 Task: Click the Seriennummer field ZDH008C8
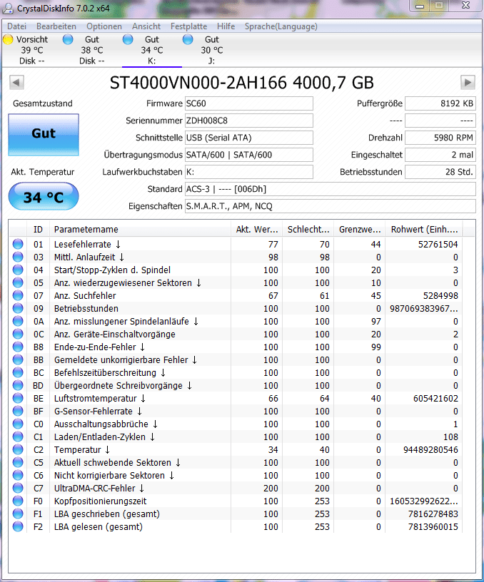[x=249, y=121]
